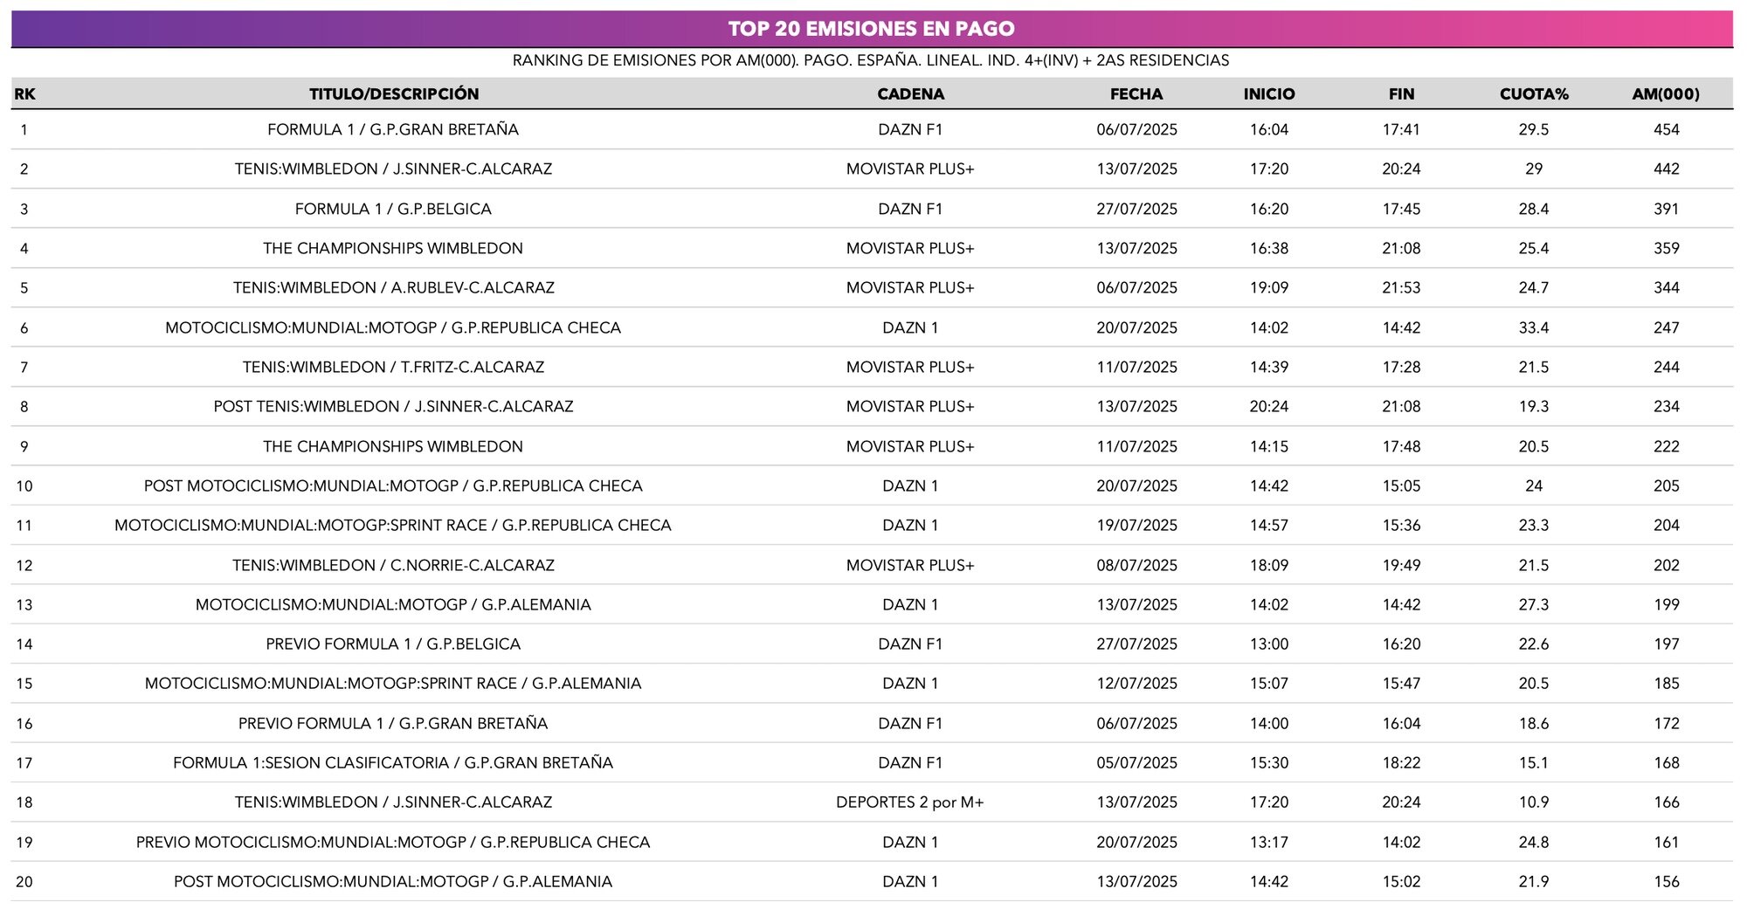The image size is (1747, 916).
Task: Click the RK column header
Action: coord(24,94)
